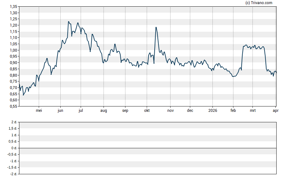This screenshot has height=179, width=282.
Task: Click the '-2 d.' label in lower chart
Action: (x=14, y=174)
